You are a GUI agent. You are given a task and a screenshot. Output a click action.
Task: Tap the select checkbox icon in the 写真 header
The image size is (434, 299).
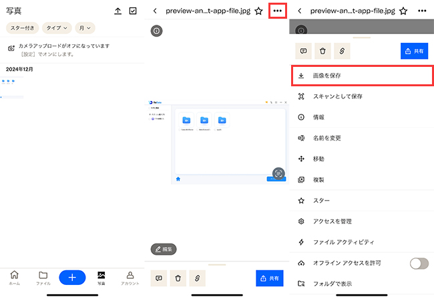[x=133, y=11]
